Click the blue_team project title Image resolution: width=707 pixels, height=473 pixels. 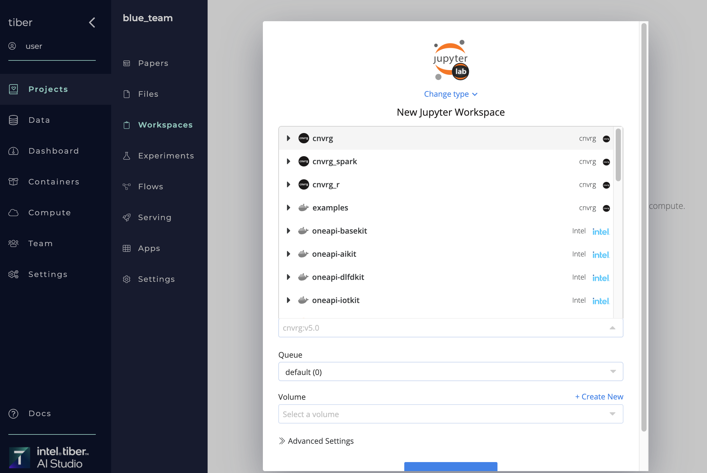point(148,18)
